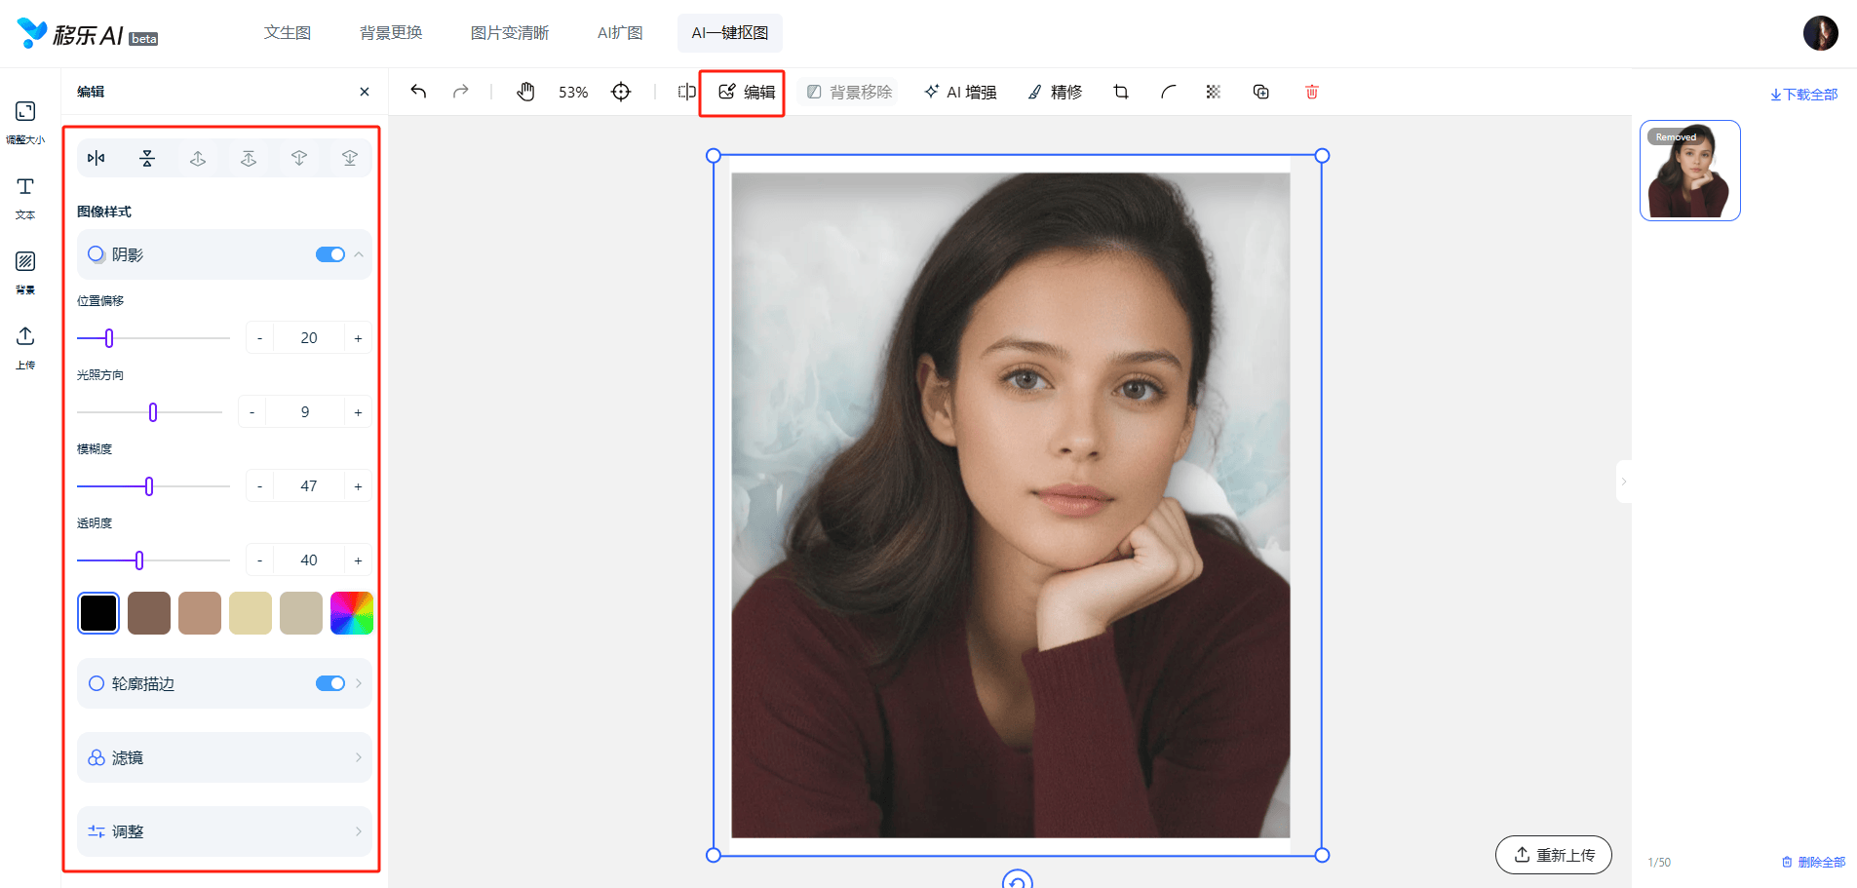This screenshot has width=1857, height=888.
Task: Click the 重新上传 re-upload button
Action: (1554, 855)
